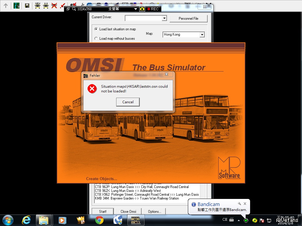Viewport: 302px width, 226px height.
Task: Select 'Load map without busses' radio
Action: pyautogui.click(x=96, y=39)
